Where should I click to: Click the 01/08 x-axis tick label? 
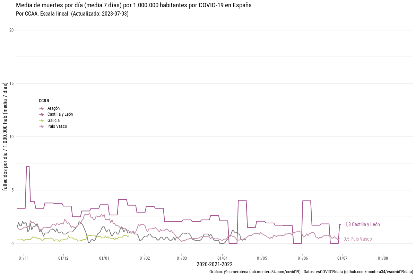383,258
